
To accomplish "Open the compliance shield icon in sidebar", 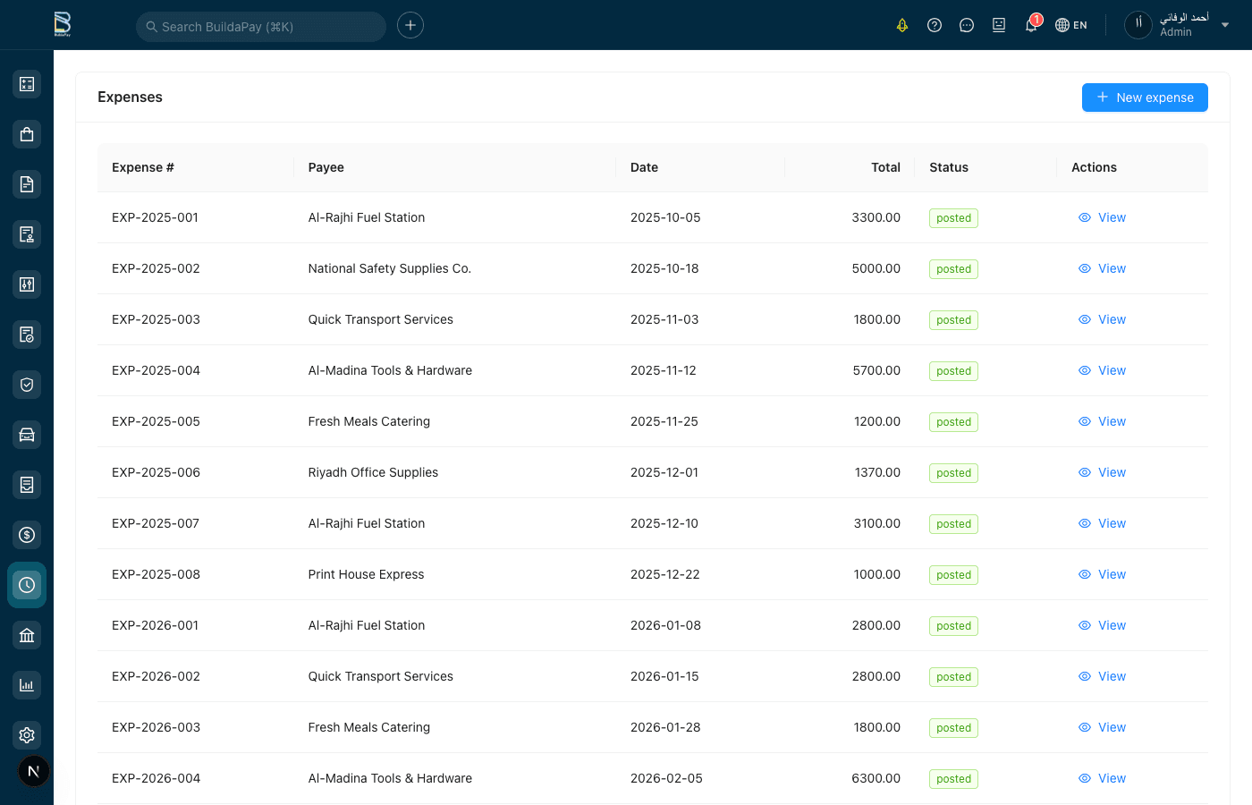I will (x=26, y=384).
